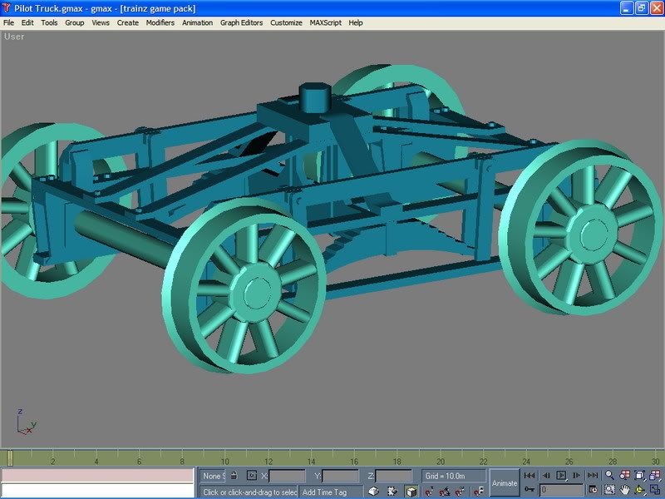Click the Animate button
The height and width of the screenshot is (499, 665).
click(x=505, y=483)
